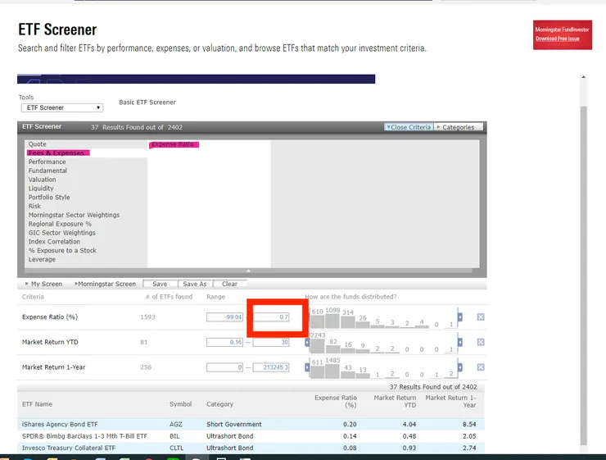Clear all screen criteria

(229, 284)
